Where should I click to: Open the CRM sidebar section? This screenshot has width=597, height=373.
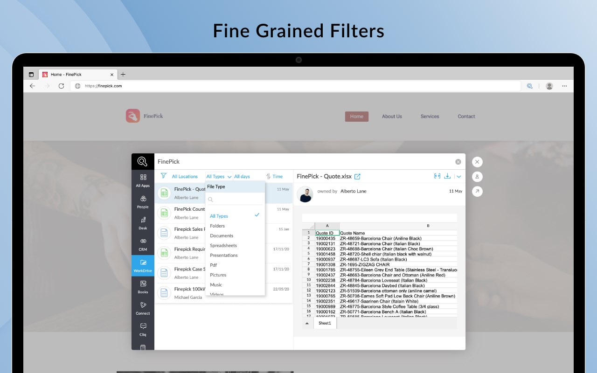(143, 244)
